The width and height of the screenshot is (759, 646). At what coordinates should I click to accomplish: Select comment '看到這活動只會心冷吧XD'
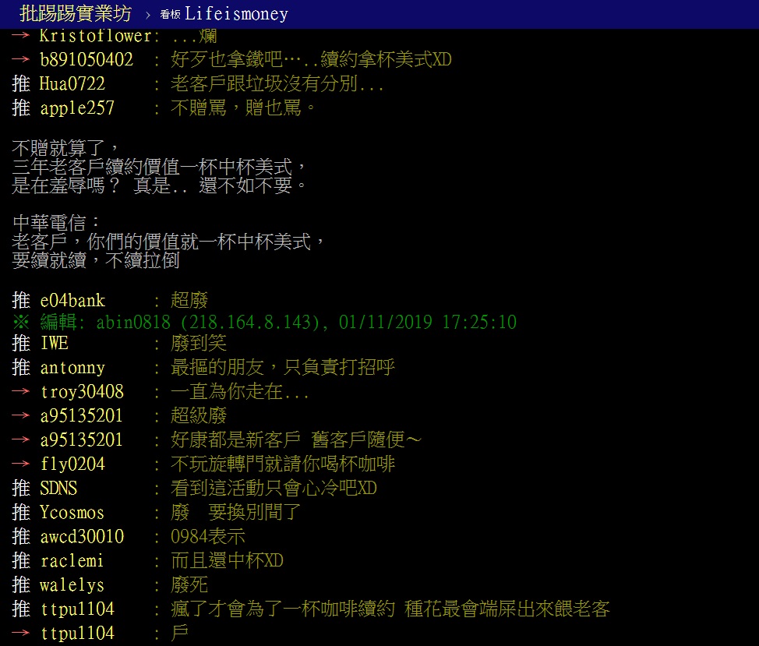click(274, 489)
